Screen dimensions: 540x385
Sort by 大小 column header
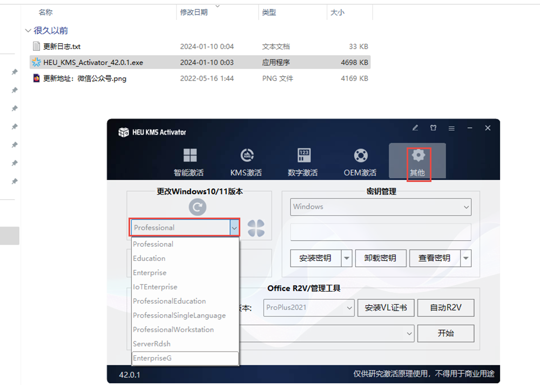click(x=337, y=12)
